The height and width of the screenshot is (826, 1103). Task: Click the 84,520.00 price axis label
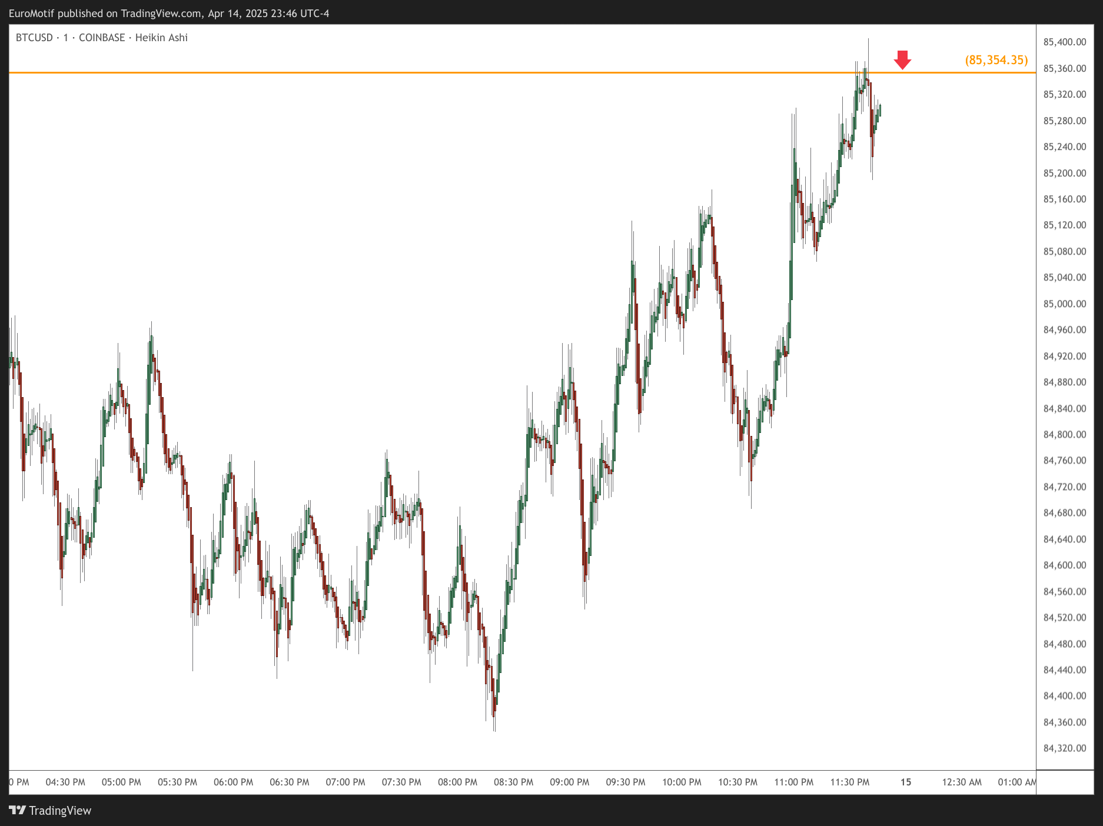coord(1065,617)
